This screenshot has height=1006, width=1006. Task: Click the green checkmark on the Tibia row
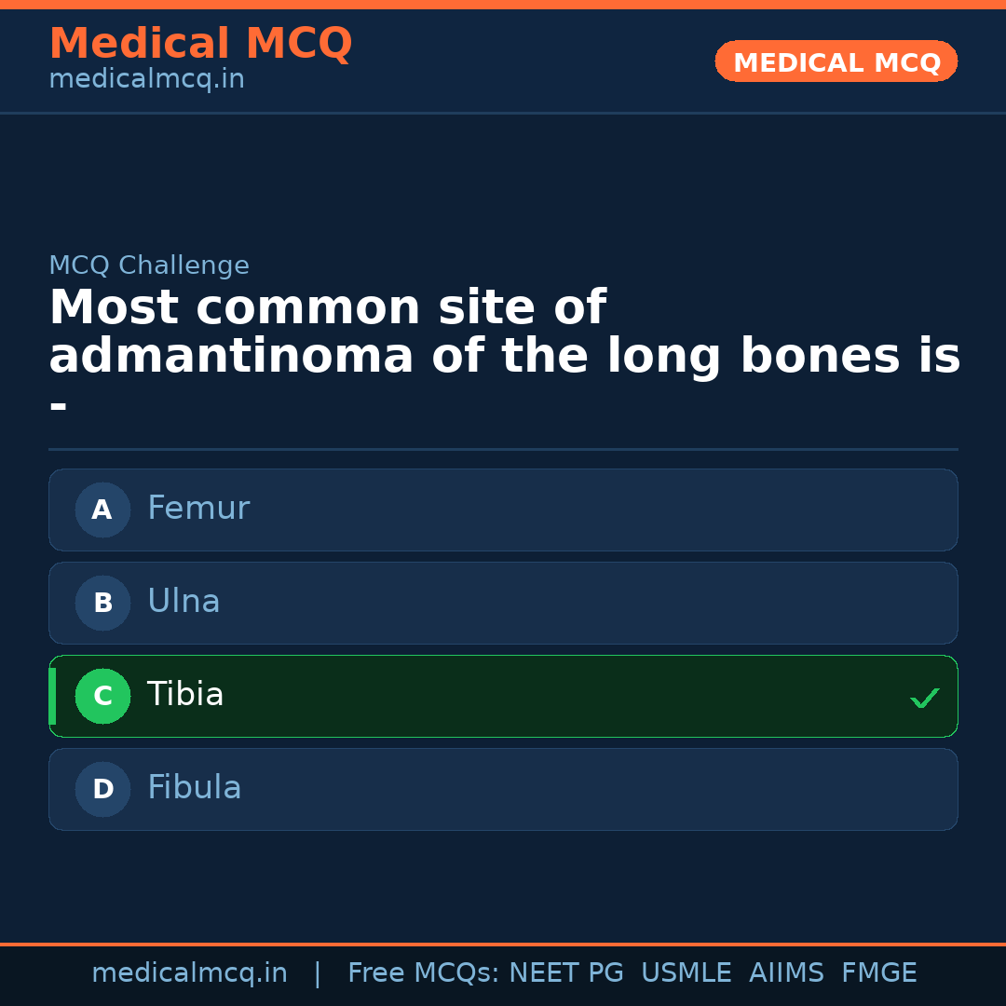coord(924,698)
